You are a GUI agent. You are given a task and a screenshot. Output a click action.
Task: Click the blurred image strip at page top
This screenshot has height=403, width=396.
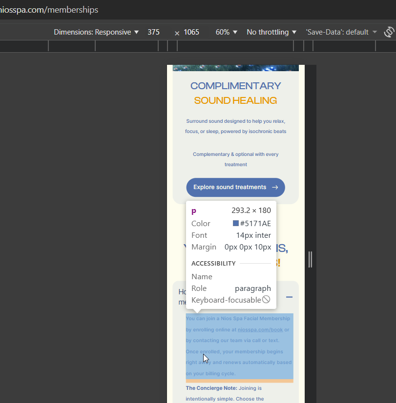click(x=235, y=68)
